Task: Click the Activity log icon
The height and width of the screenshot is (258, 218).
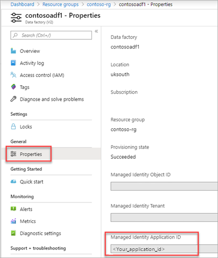Action: pos(13,63)
